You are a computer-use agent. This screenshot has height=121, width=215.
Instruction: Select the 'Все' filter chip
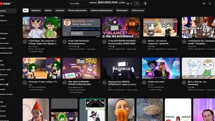(26, 10)
